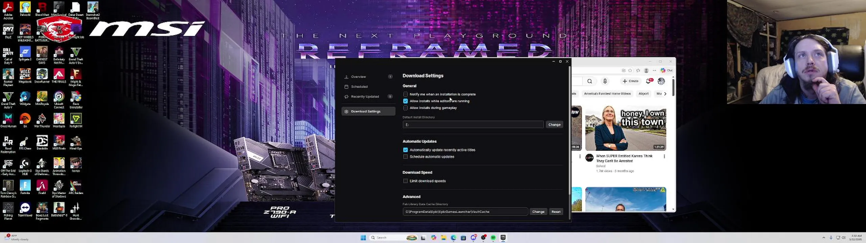Click the Solved channel avatar icon
This screenshot has width=866, height=243.
pyautogui.click(x=589, y=158)
